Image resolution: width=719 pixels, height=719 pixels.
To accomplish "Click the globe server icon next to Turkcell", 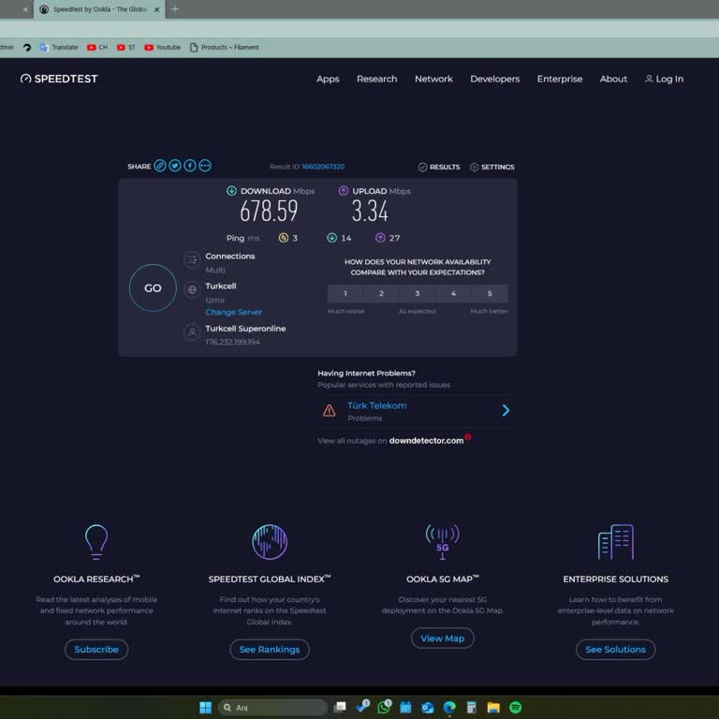I will point(192,290).
